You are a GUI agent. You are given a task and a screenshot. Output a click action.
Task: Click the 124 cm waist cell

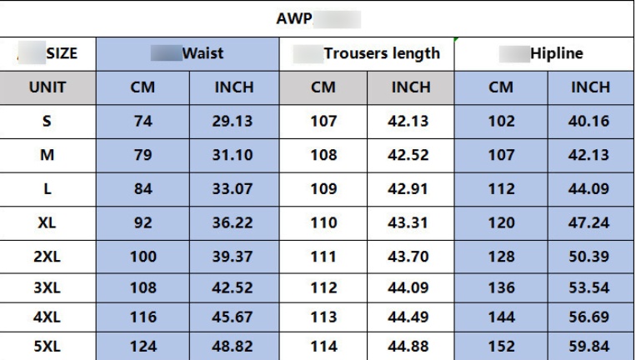(x=143, y=346)
